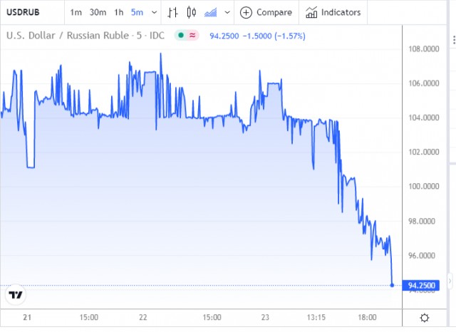Viewport: 456px width, 332px height.
Task: Expand the time interval dropdown arrow
Action: (x=155, y=13)
